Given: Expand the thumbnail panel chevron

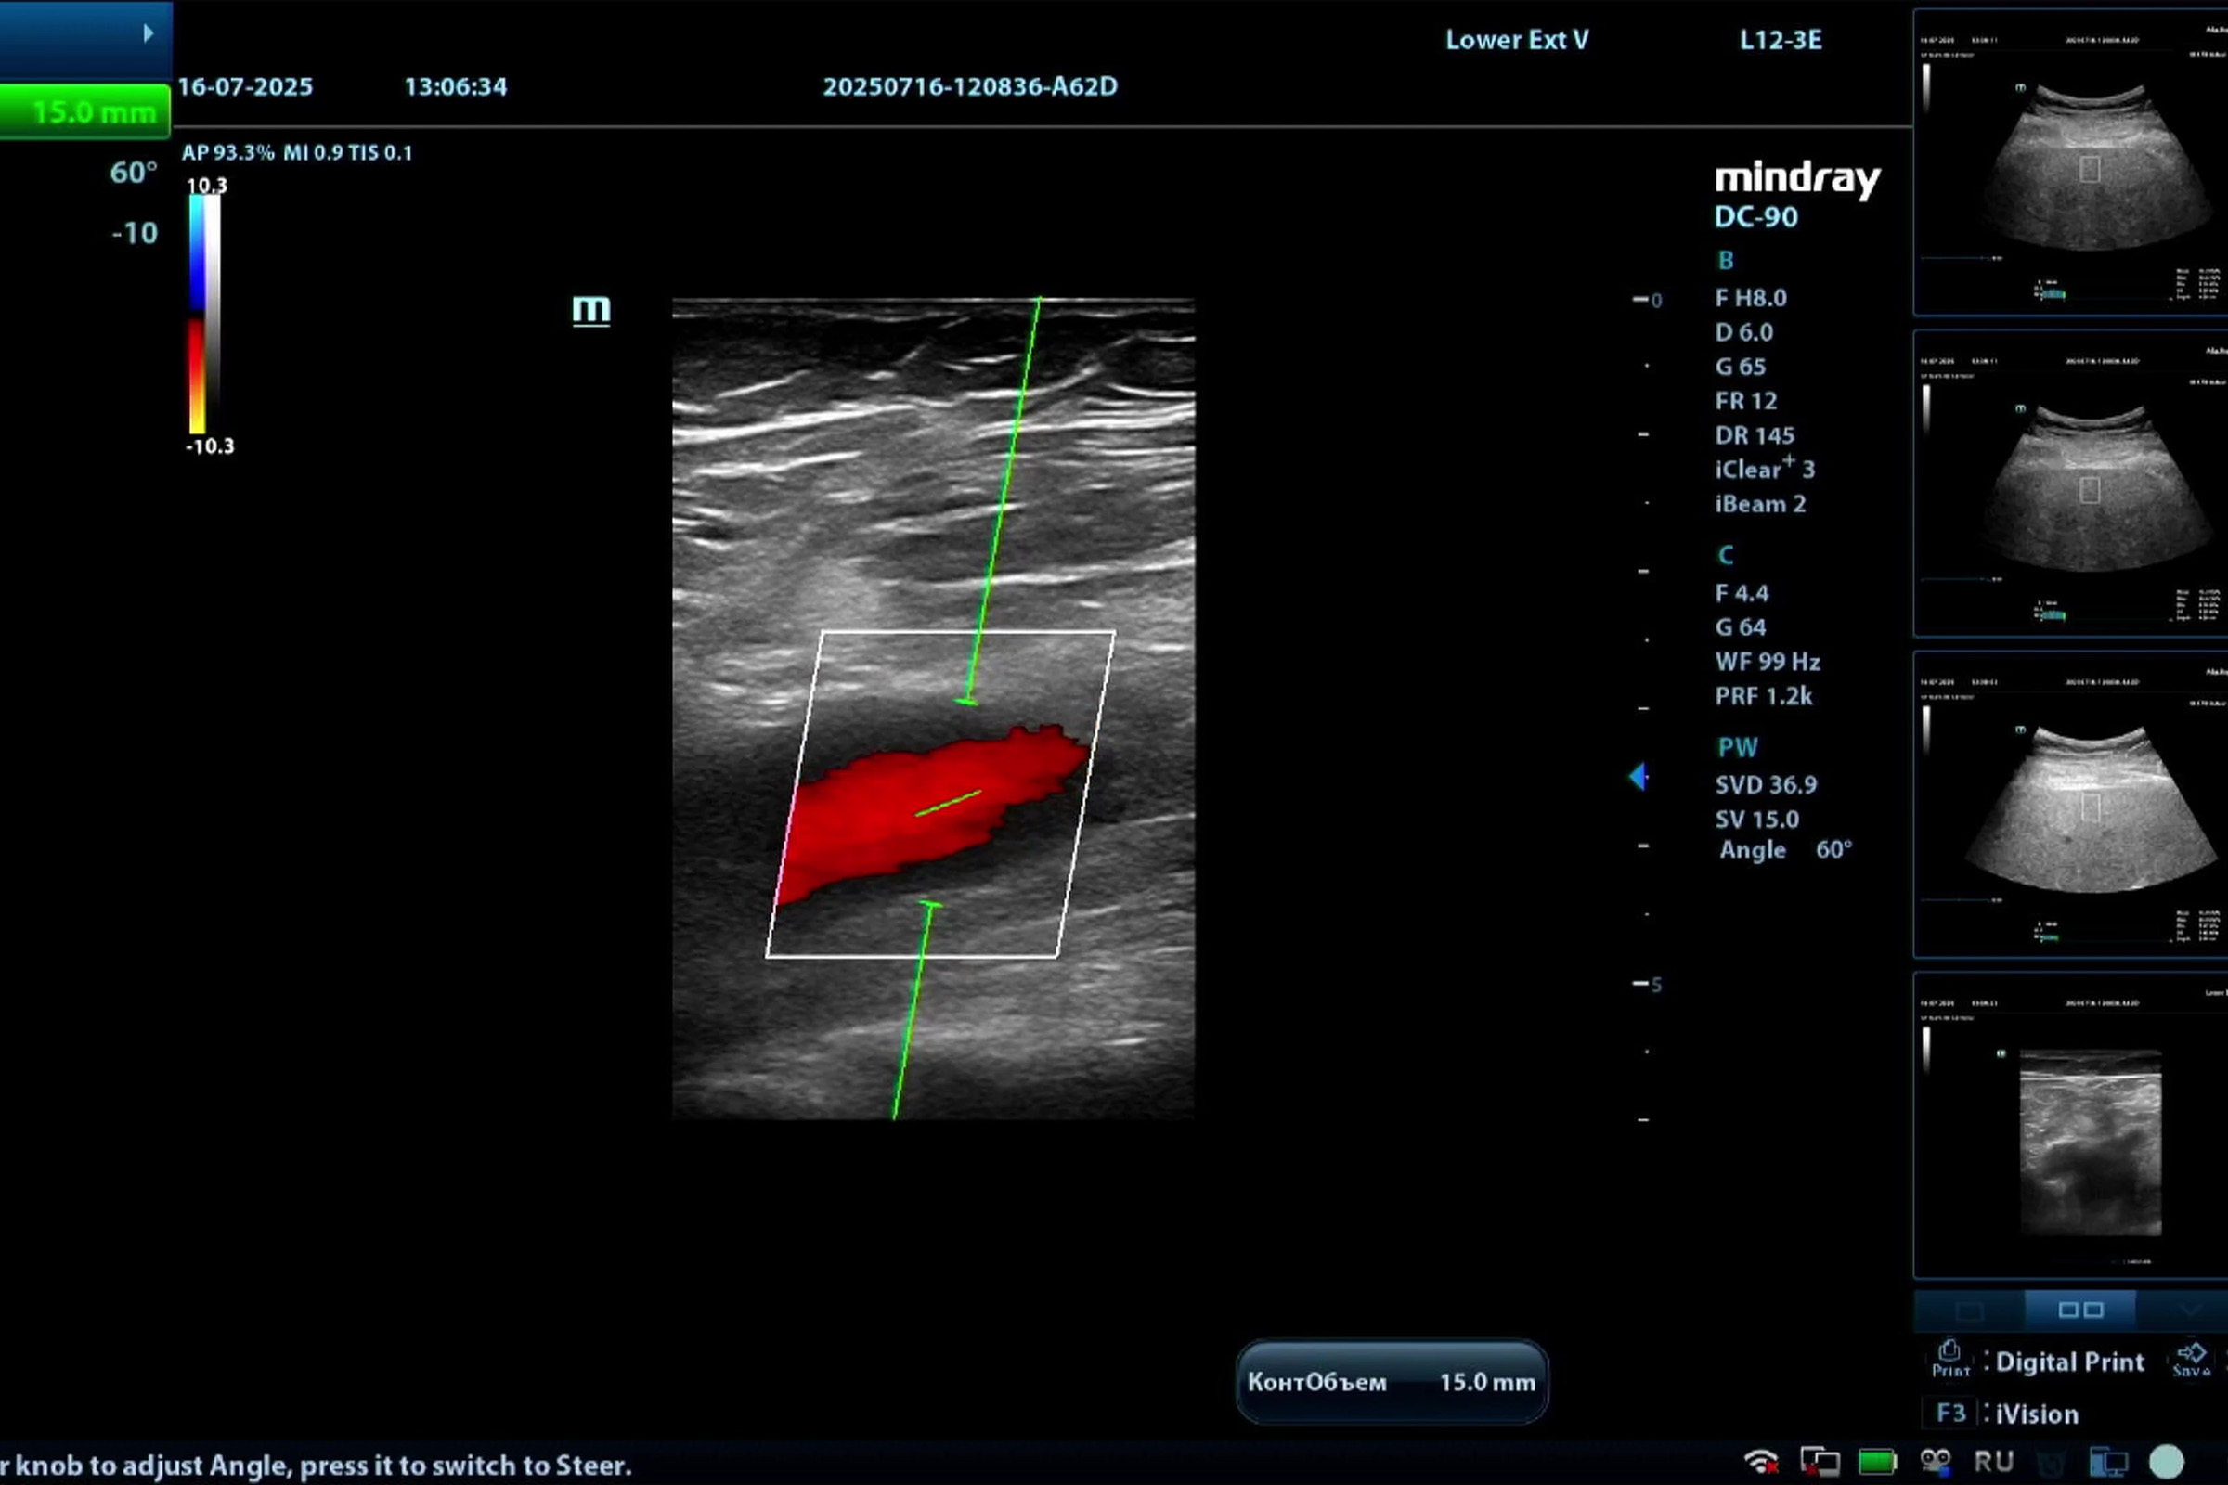Looking at the screenshot, I should (x=2190, y=1311).
